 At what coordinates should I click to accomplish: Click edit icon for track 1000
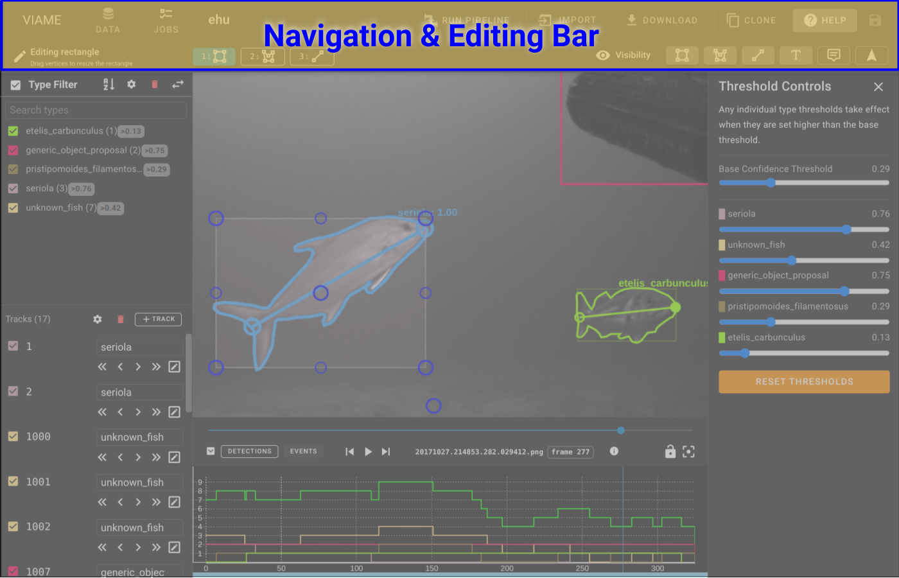click(x=174, y=457)
